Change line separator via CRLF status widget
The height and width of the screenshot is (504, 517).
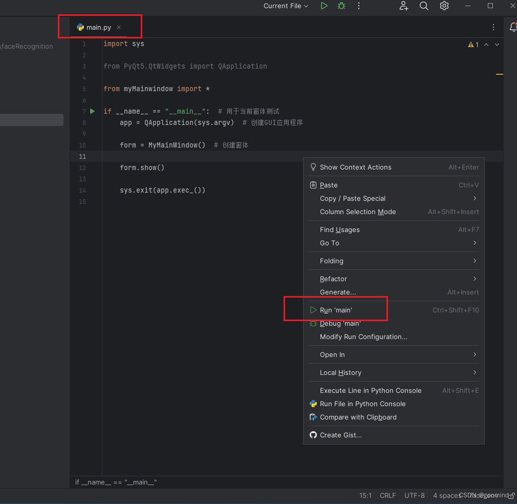point(387,496)
